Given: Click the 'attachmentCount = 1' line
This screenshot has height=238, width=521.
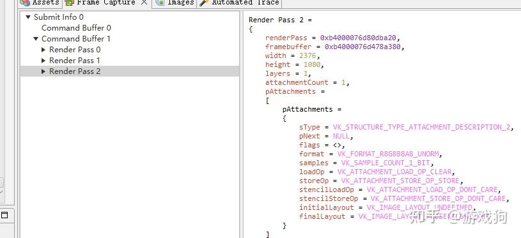Looking at the screenshot, I should (x=307, y=82).
